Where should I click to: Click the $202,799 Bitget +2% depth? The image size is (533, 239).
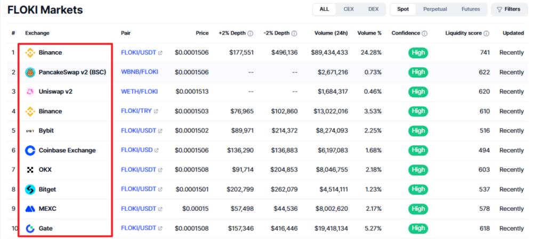(241, 189)
